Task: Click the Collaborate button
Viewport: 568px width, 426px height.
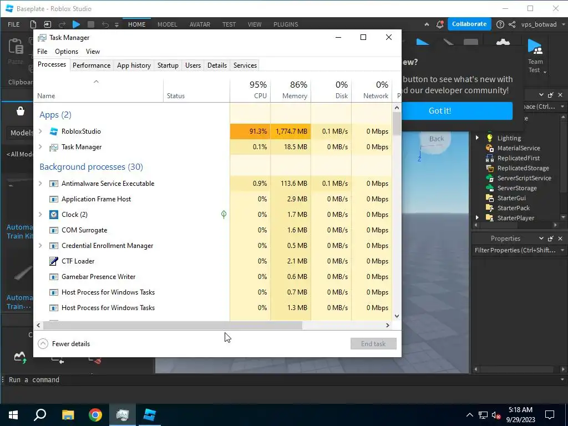Action: pyautogui.click(x=469, y=24)
